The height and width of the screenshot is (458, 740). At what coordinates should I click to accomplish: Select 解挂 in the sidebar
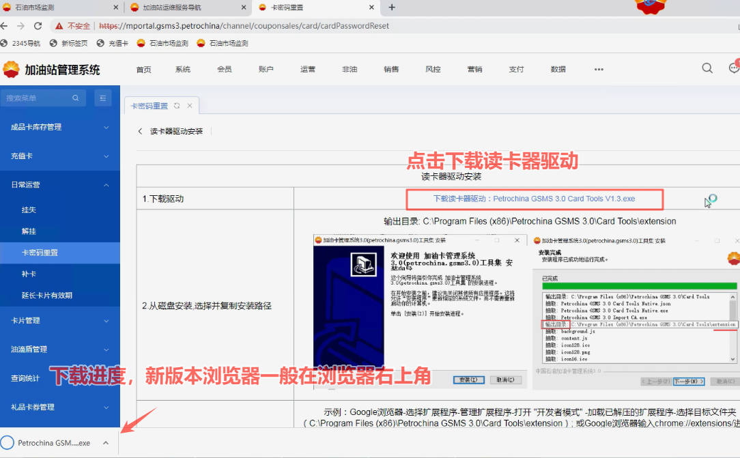pyautogui.click(x=29, y=231)
